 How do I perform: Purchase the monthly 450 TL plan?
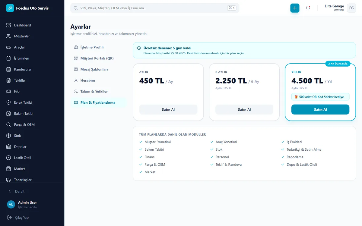(x=168, y=109)
